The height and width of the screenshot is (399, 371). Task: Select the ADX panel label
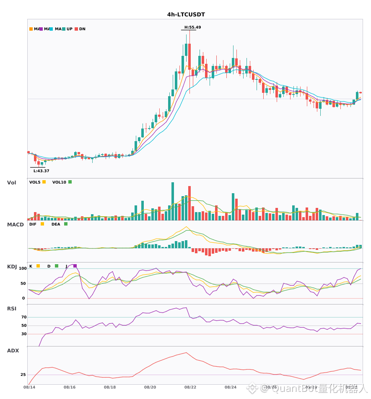click(13, 351)
